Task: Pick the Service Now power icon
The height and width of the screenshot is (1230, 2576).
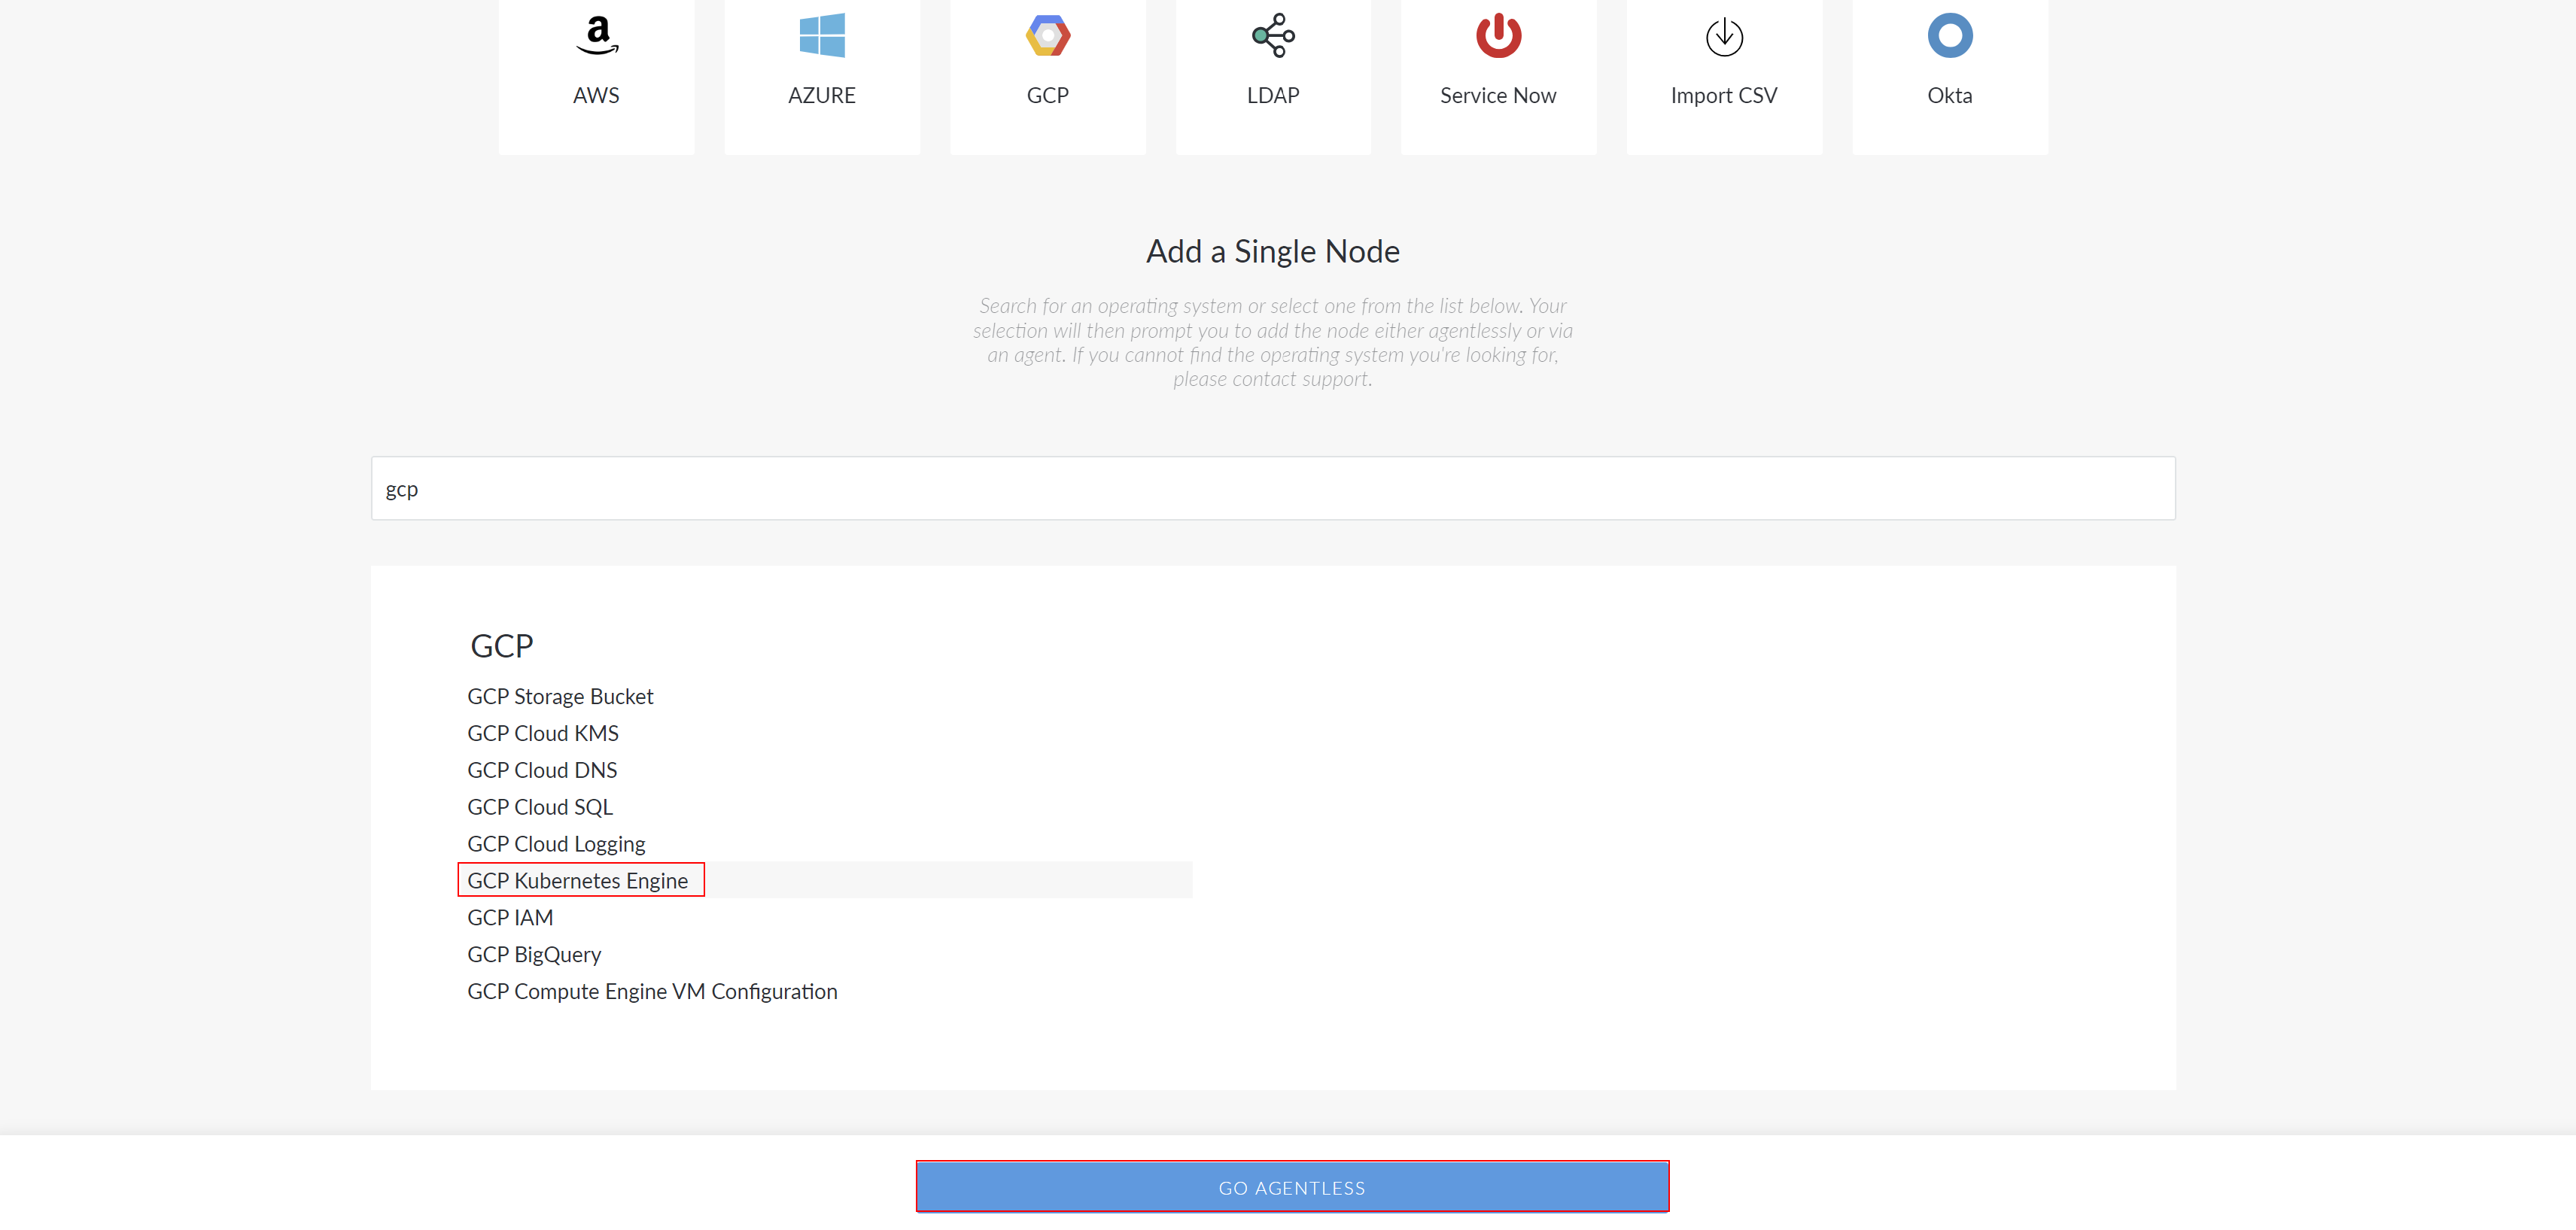Action: click(x=1498, y=36)
